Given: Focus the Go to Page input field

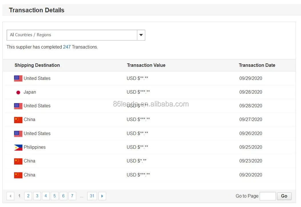Looking at the screenshot, I should click(x=268, y=196).
